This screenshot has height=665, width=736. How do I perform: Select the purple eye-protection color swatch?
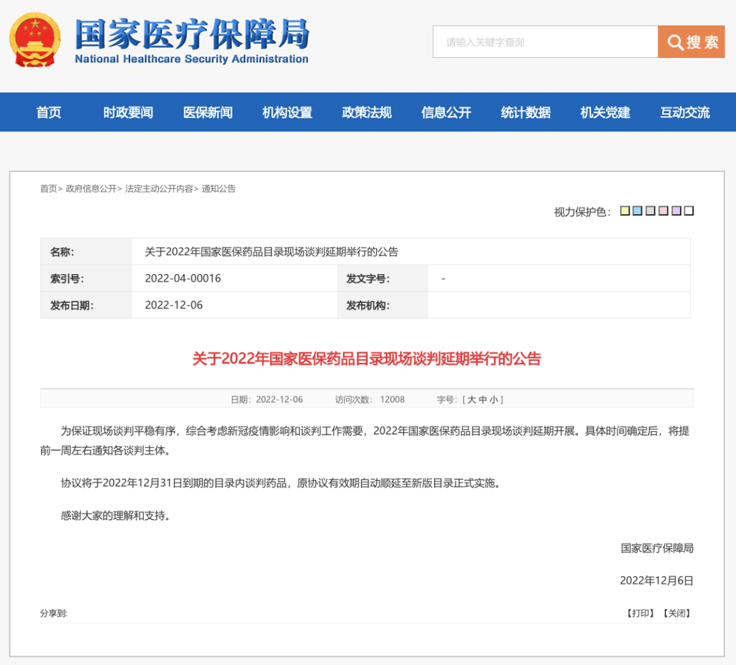pyautogui.click(x=676, y=211)
